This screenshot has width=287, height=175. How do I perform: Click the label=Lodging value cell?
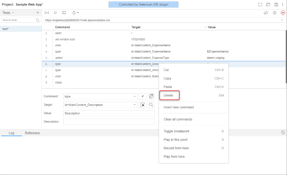[x=215, y=58]
